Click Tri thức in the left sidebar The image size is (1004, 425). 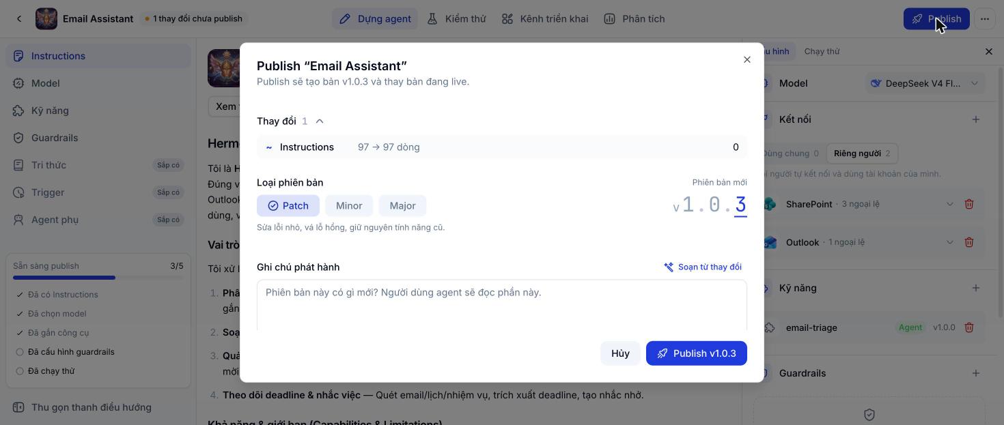point(98,165)
